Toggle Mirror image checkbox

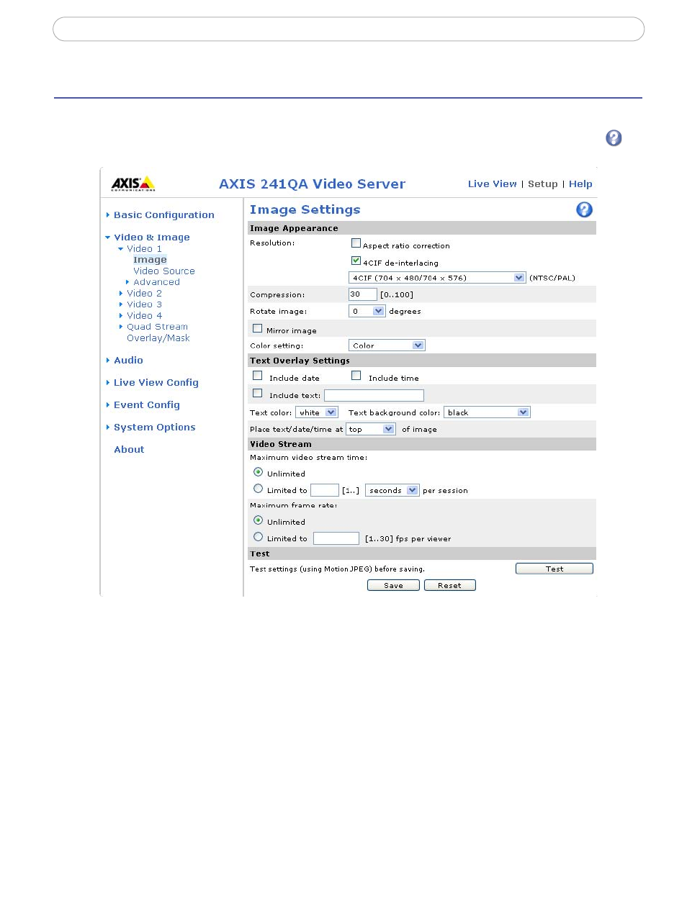257,328
